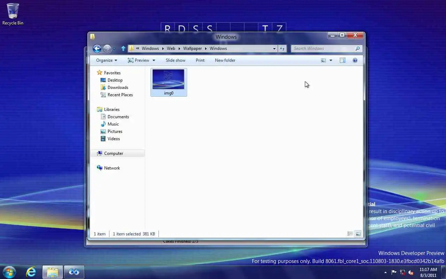
Task: Open the recent locations dropdown arrow
Action: tap(114, 49)
